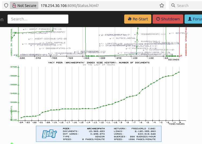Click the WORDS IN INDEXING axis label
This screenshot has height=144, width=202.
coord(11,42)
